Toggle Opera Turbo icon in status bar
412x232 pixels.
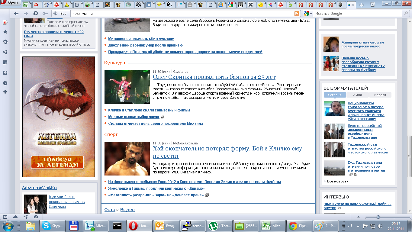point(36,217)
